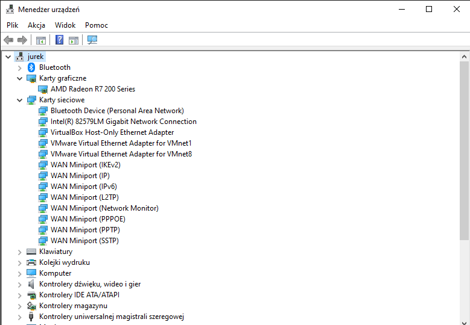The height and width of the screenshot is (325, 470).
Task: Open the Plik menu
Action: (x=12, y=25)
